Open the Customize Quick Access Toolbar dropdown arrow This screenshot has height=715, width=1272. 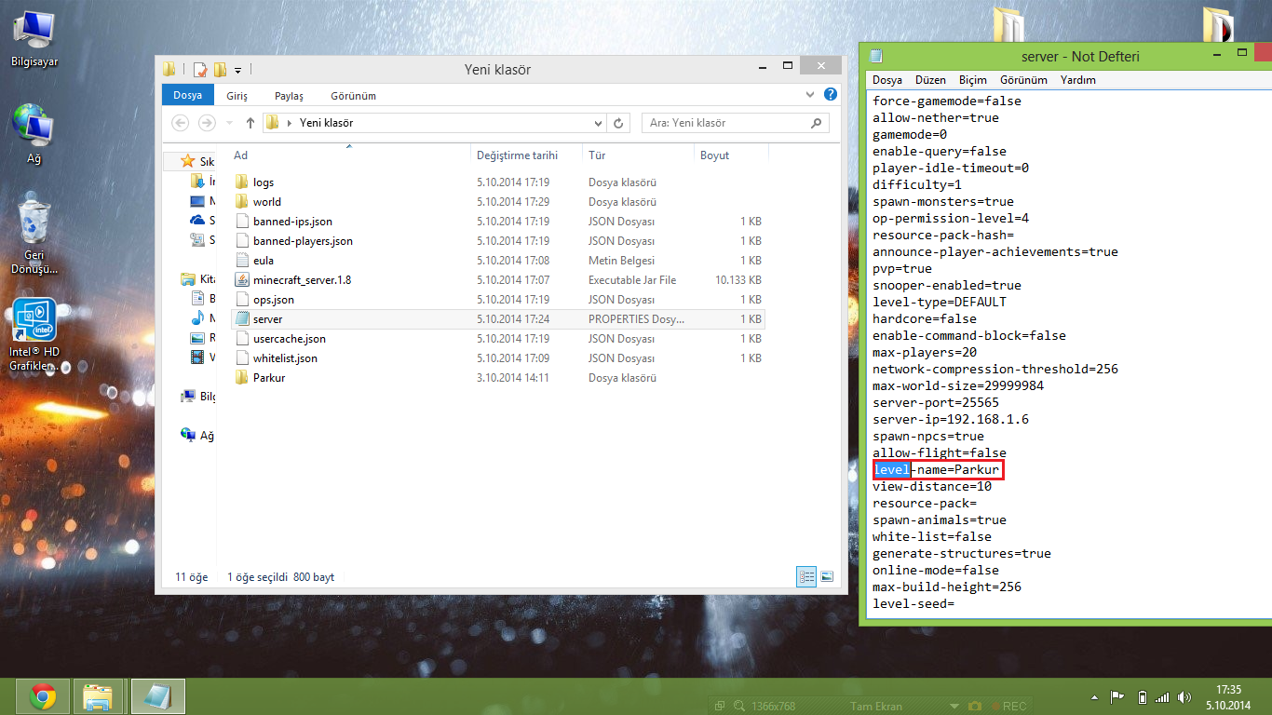(238, 70)
